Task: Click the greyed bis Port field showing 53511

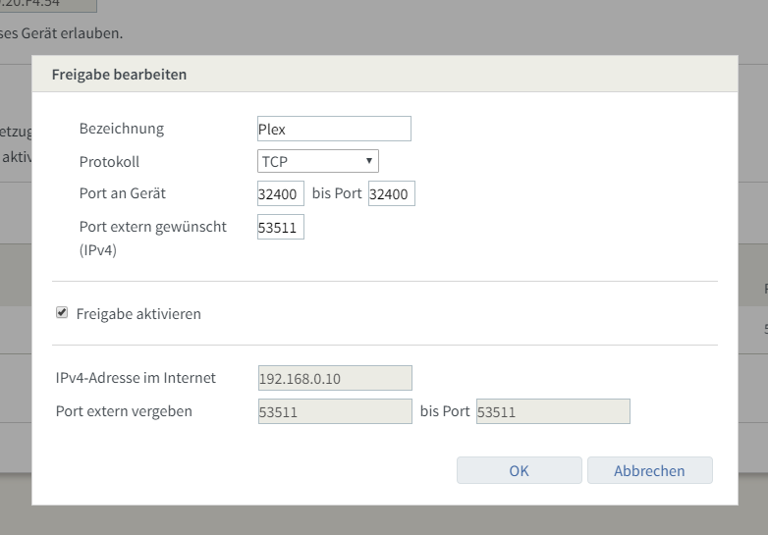Action: pyautogui.click(x=552, y=412)
